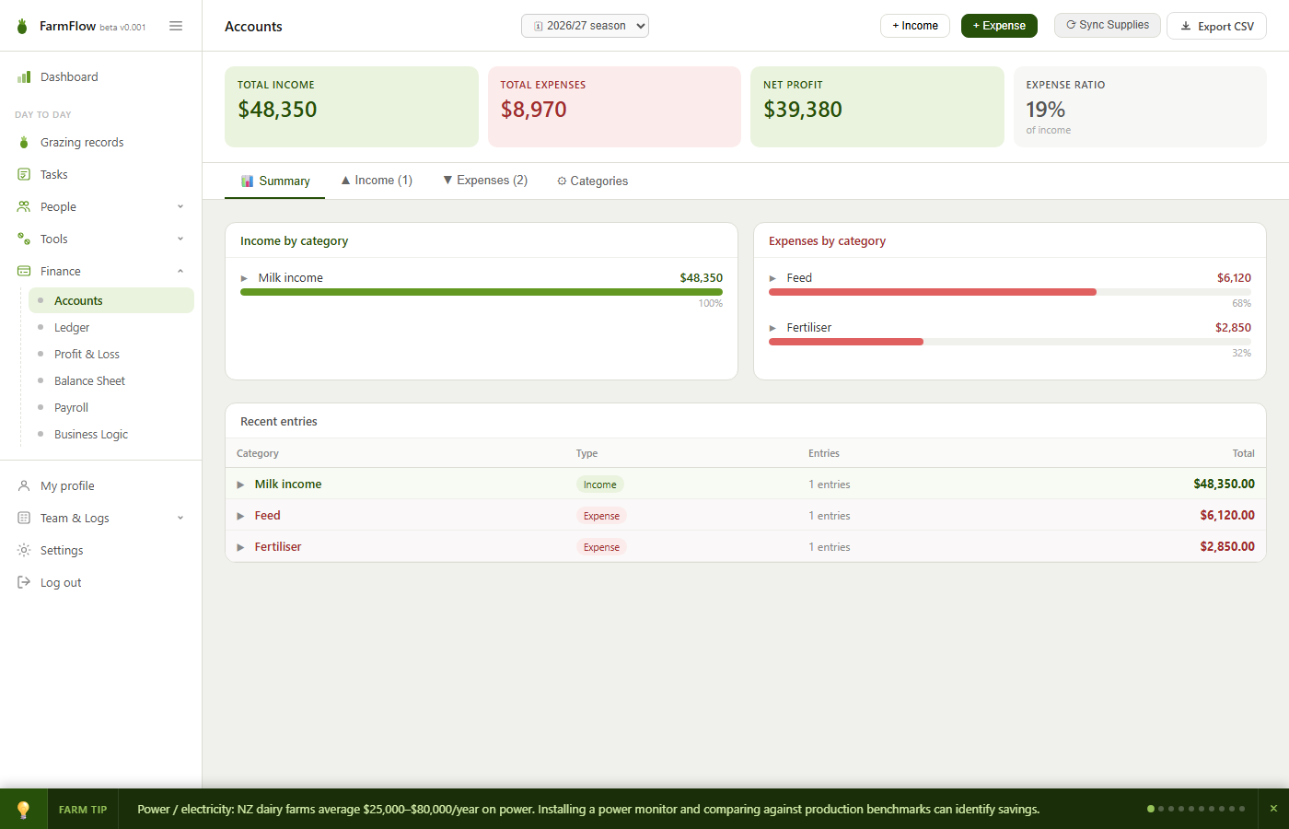Select the first farm tip pagination dot
The image size is (1289, 829).
point(1151,809)
